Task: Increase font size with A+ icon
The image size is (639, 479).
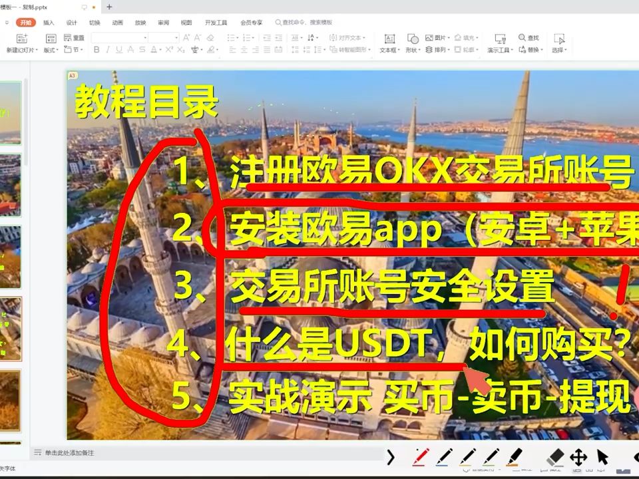Action: coord(186,38)
